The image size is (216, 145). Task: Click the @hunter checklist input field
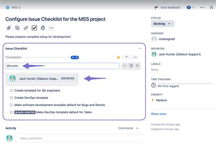(x=62, y=66)
